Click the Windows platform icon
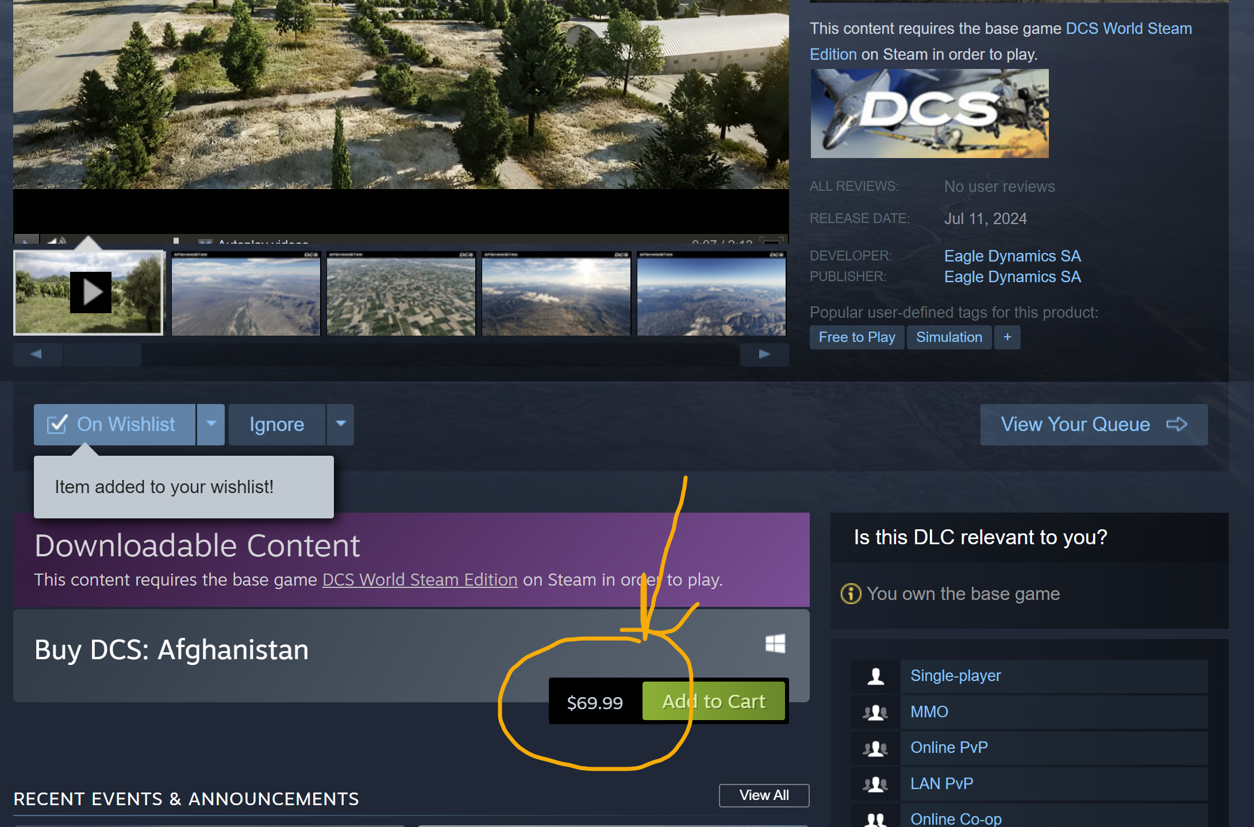 pyautogui.click(x=775, y=644)
